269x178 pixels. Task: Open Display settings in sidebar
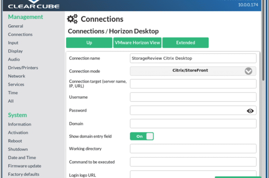15,51
